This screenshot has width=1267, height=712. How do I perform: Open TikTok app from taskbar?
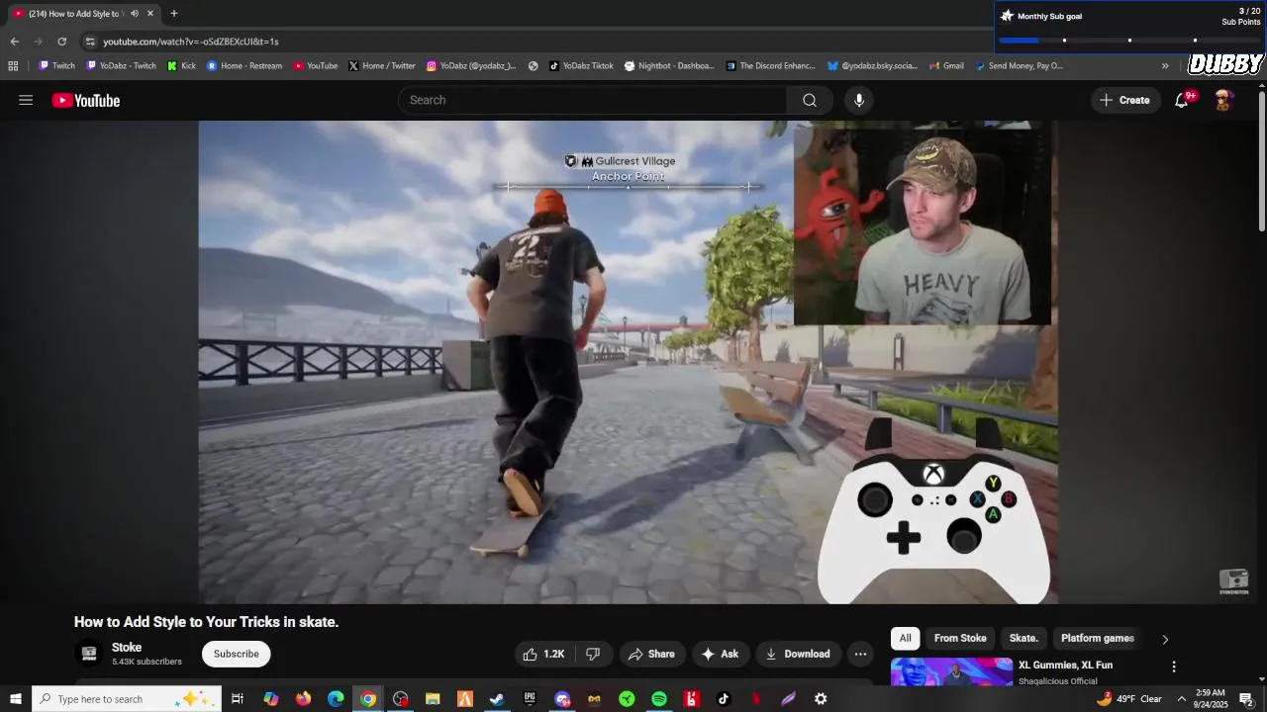tap(724, 699)
